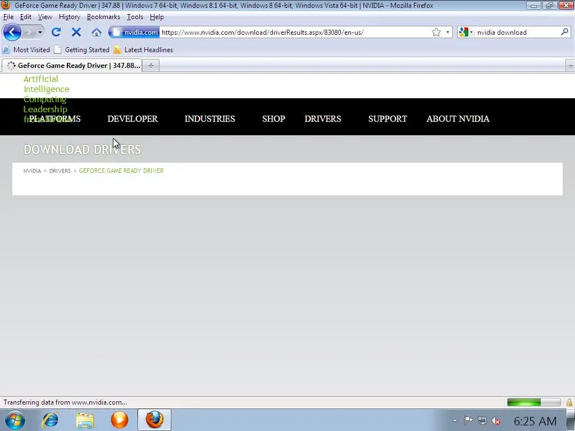Click the GEFORCE GAME READY DRIVER breadcrumb
Image resolution: width=575 pixels, height=431 pixels.
pyautogui.click(x=121, y=171)
